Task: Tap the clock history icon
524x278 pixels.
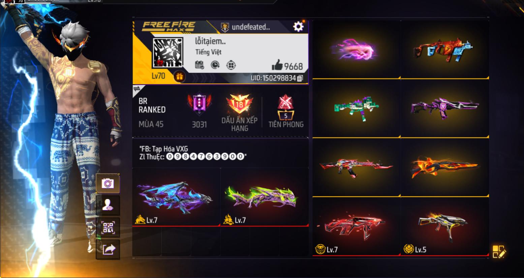Action: (x=215, y=65)
